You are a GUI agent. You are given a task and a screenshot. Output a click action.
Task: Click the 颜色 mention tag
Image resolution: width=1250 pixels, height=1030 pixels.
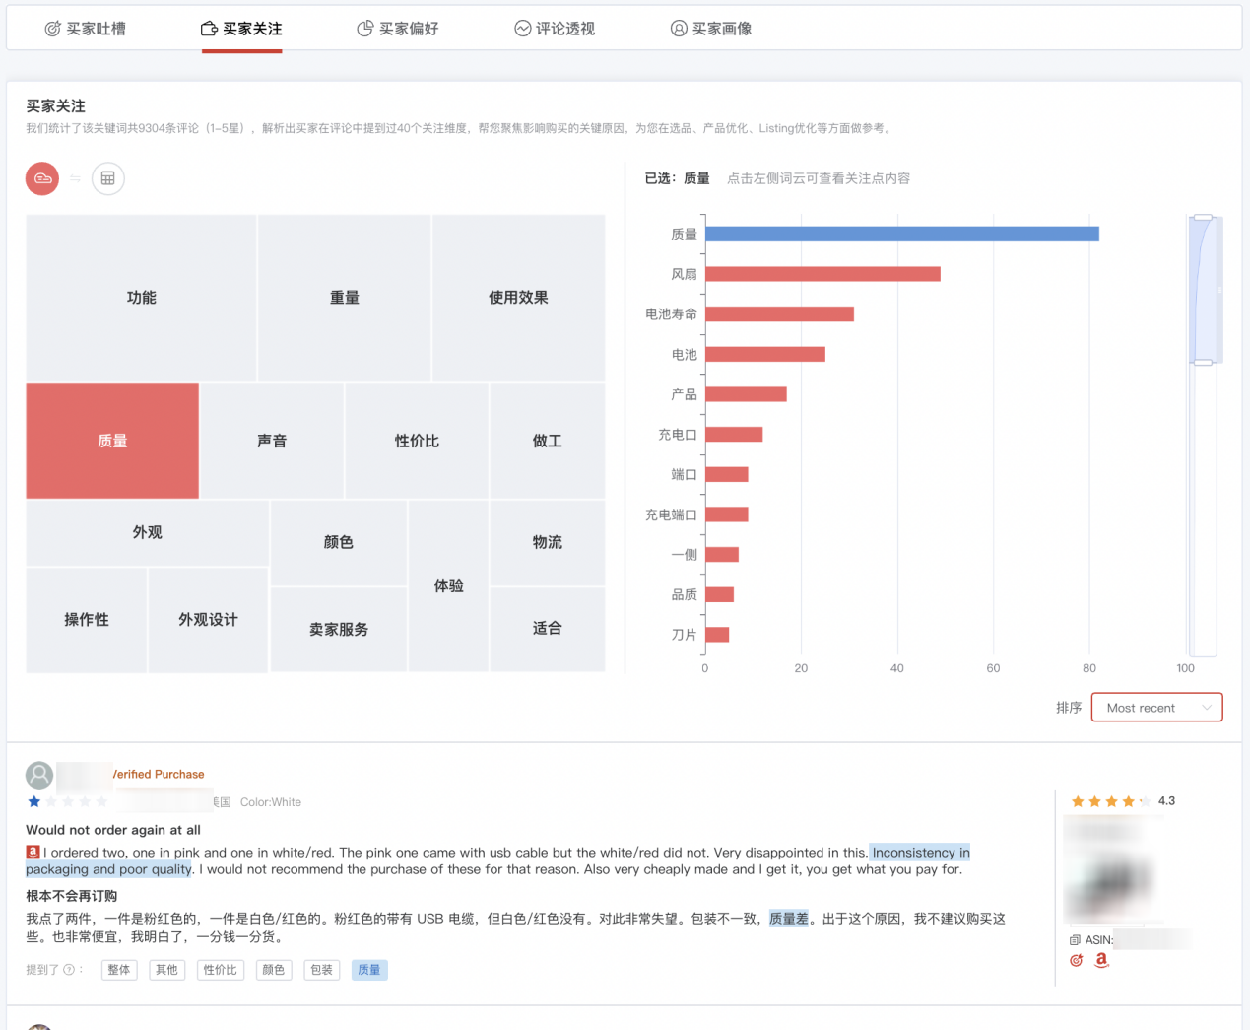(x=274, y=970)
